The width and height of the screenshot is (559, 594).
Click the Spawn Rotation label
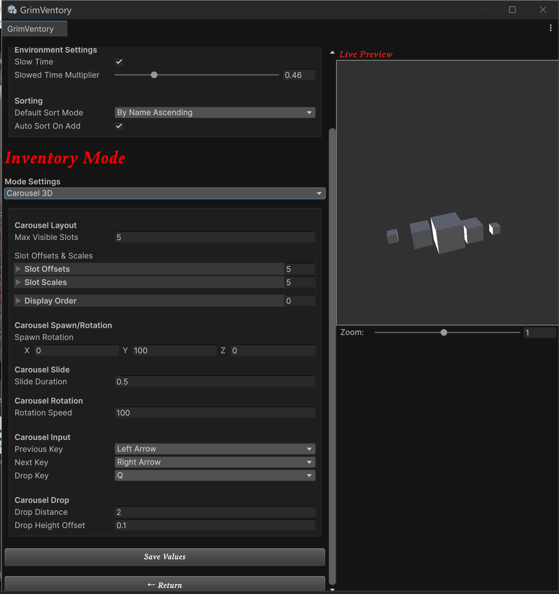tap(44, 337)
